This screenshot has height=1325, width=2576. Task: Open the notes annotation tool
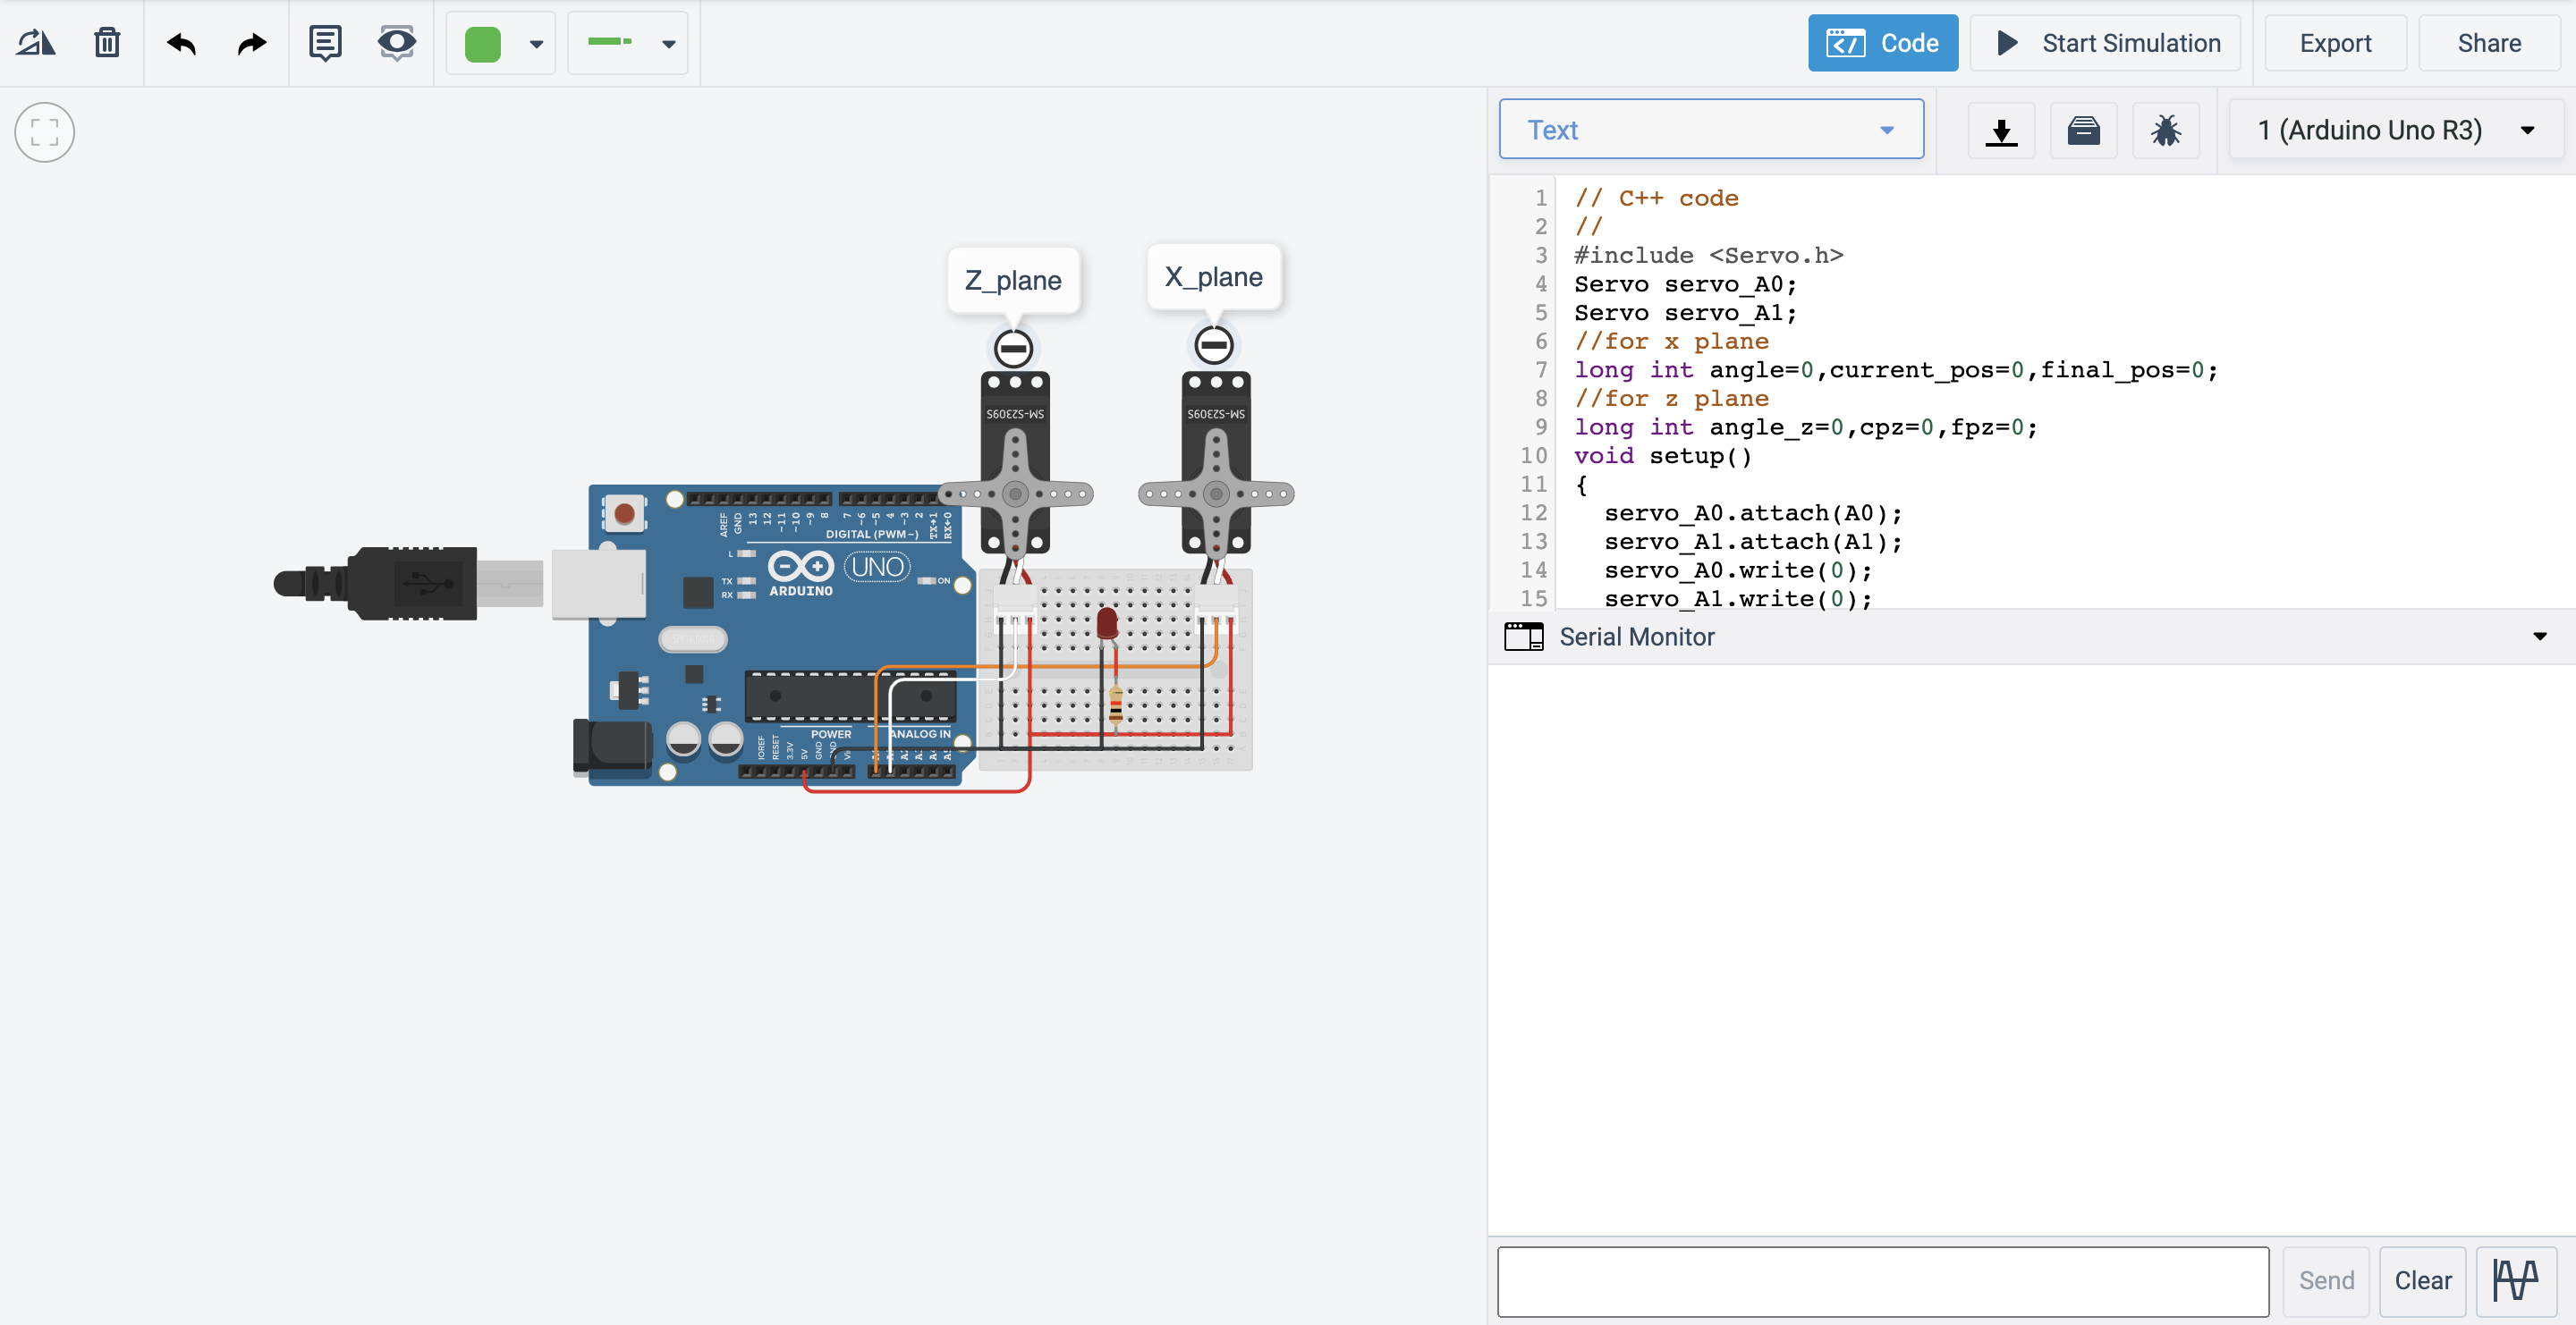(325, 43)
